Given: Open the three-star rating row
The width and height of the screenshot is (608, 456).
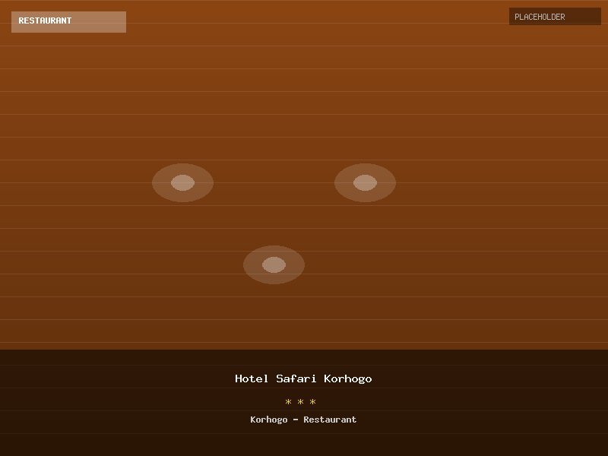Looking at the screenshot, I should (301, 402).
